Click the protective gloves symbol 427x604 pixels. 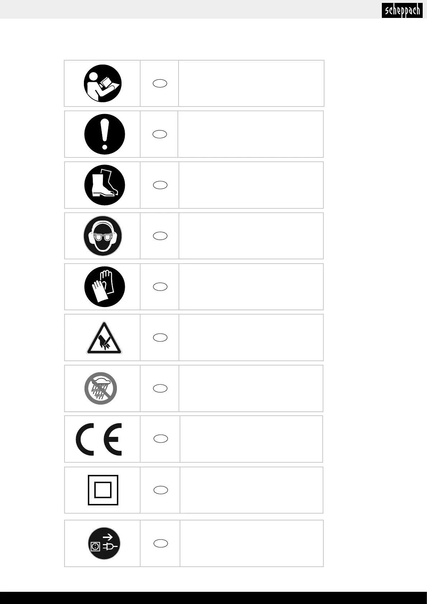click(105, 287)
